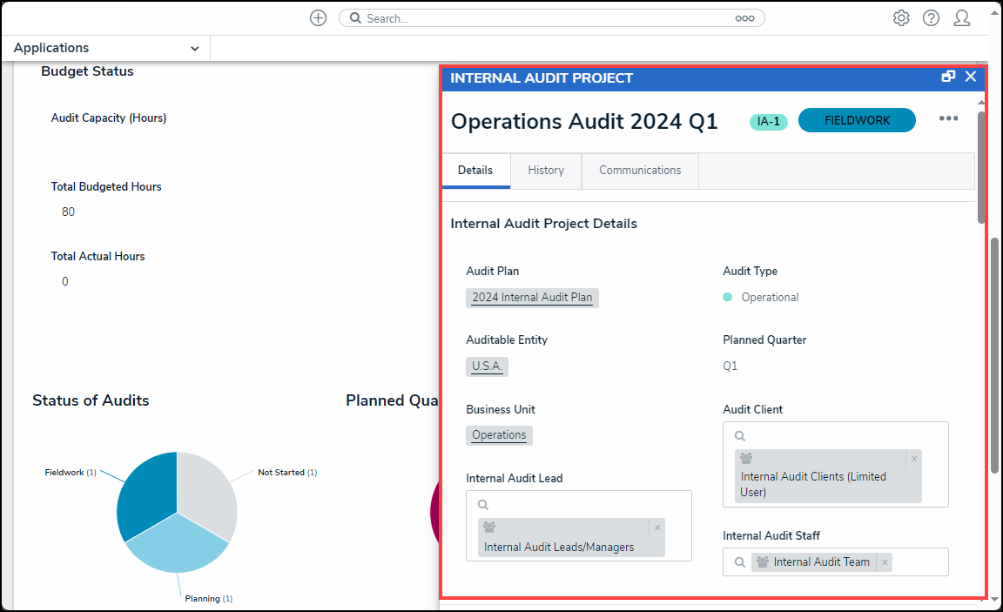This screenshot has width=1003, height=612.
Task: Switch to the History tab
Action: click(x=546, y=171)
